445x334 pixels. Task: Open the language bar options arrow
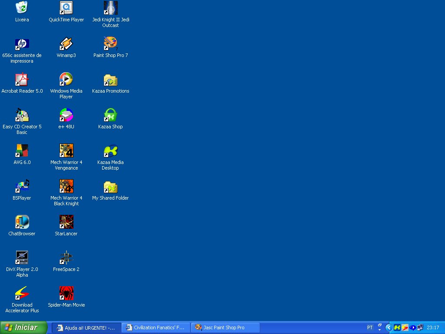tap(380, 331)
